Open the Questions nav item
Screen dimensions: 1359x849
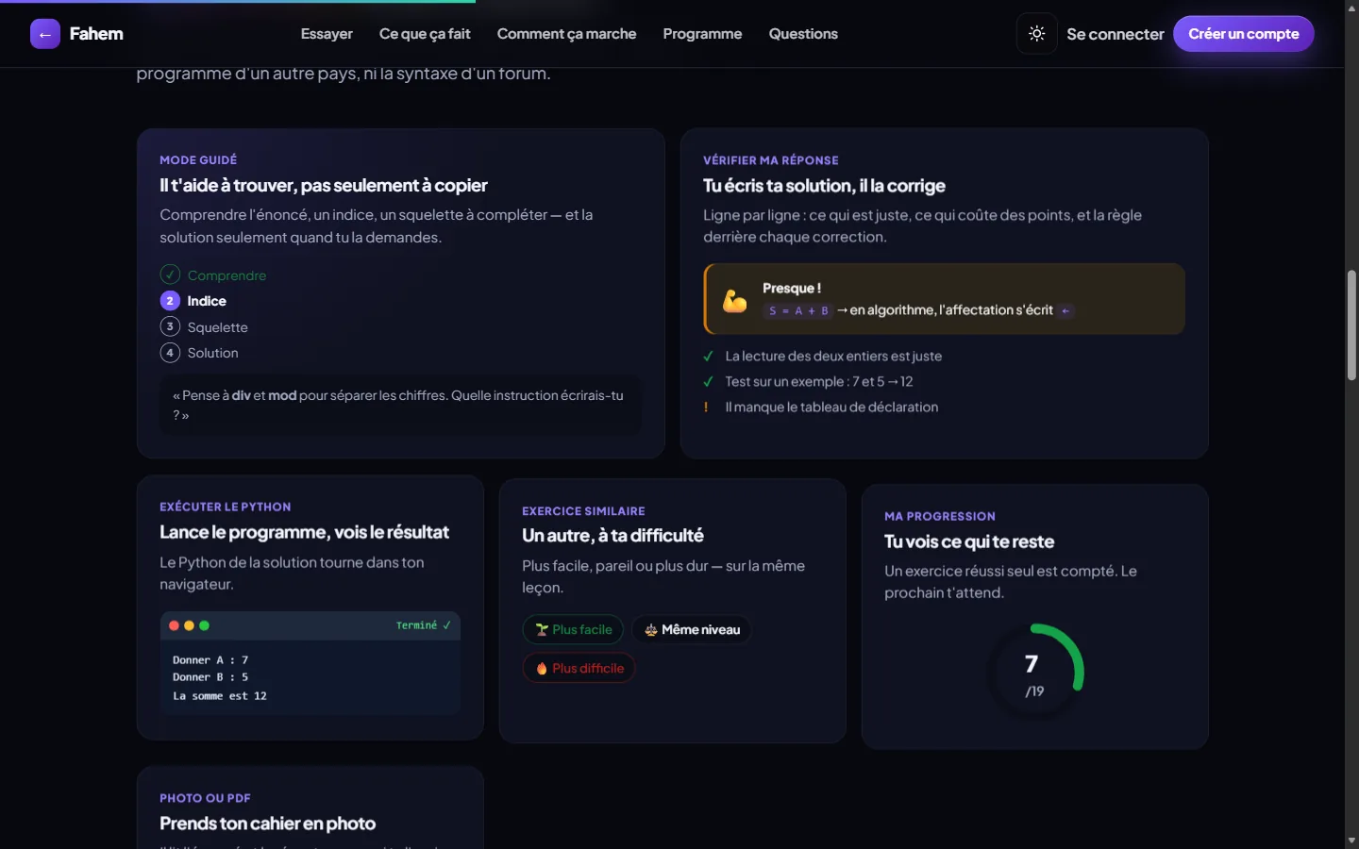803,34
